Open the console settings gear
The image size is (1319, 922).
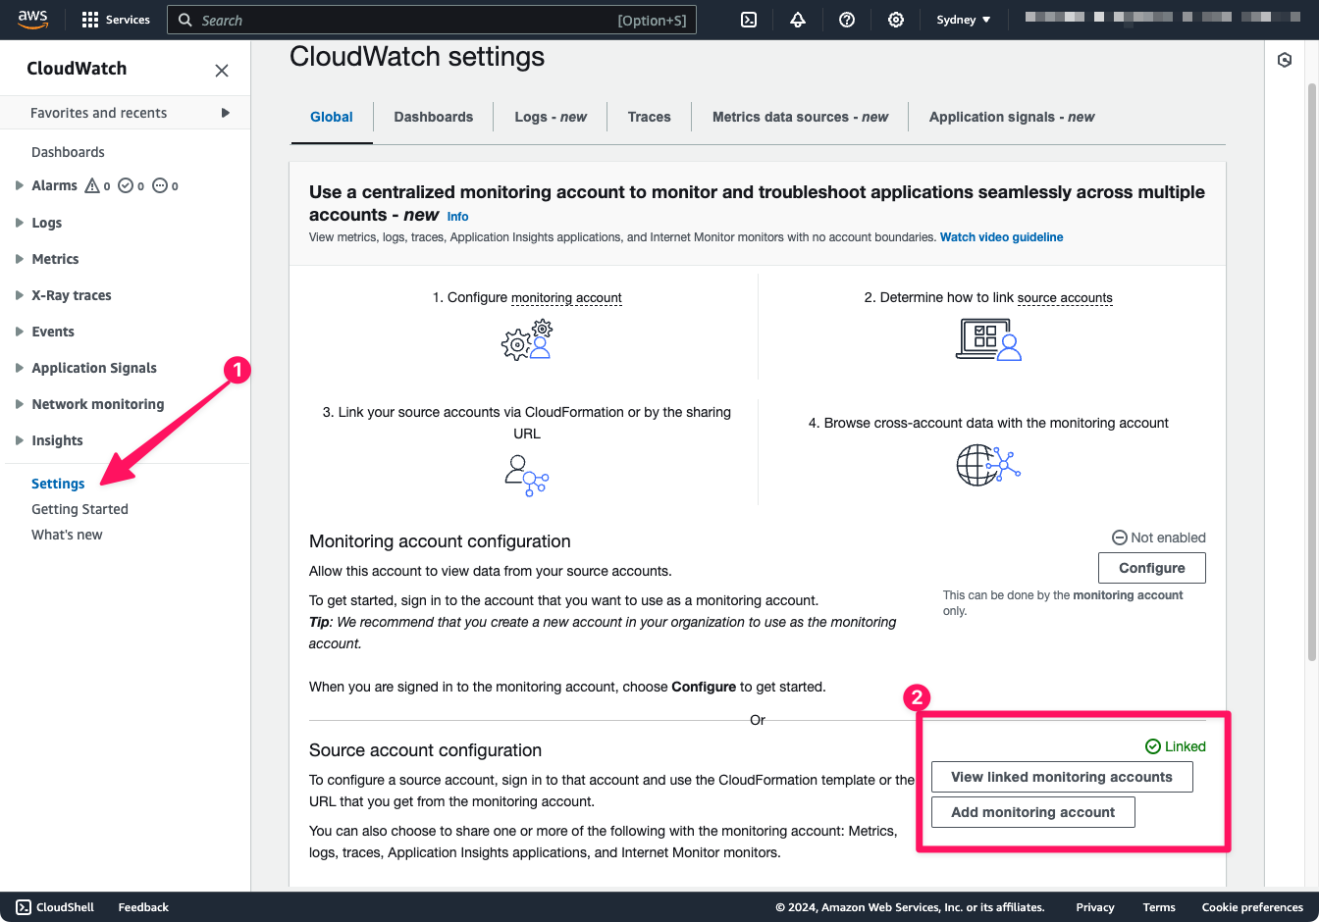pyautogui.click(x=896, y=20)
